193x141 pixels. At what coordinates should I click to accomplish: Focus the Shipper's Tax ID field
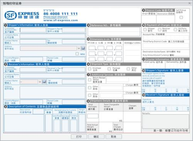[74, 30]
